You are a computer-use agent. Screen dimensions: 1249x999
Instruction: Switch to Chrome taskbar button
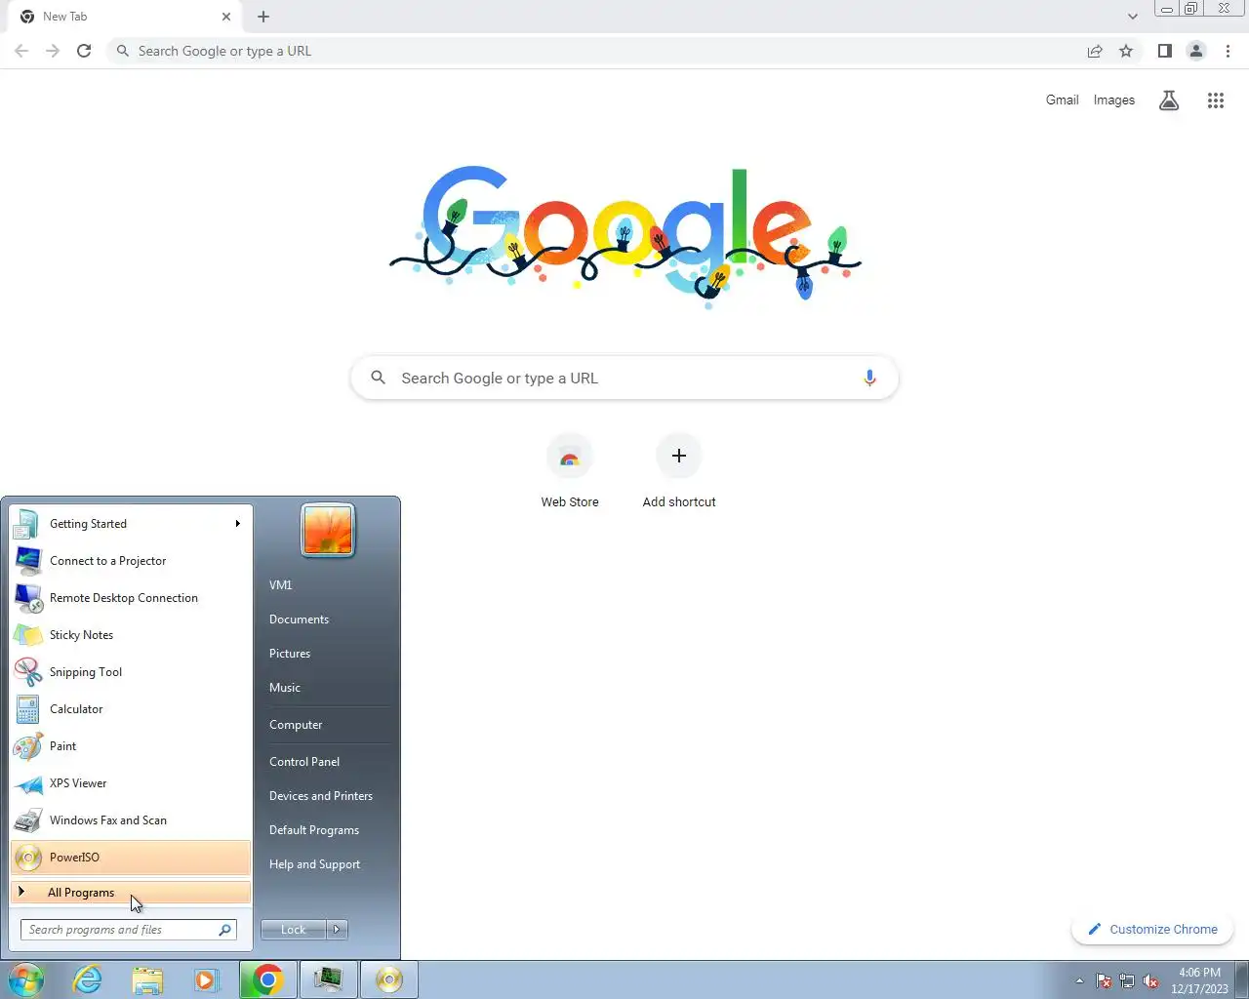268,979
